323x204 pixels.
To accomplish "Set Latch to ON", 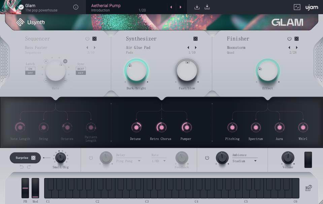I will [x=30, y=69].
